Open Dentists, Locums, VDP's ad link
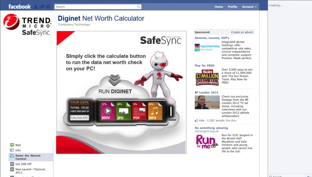 tap(212, 38)
